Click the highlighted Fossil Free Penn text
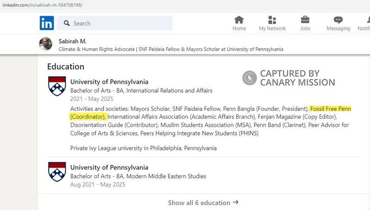The image size is (370, 210). 331,109
